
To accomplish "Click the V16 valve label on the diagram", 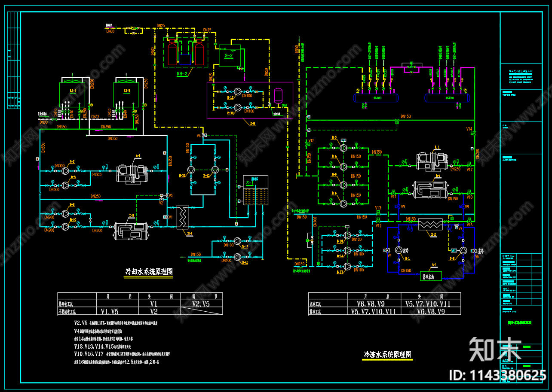I will tap(469, 225).
